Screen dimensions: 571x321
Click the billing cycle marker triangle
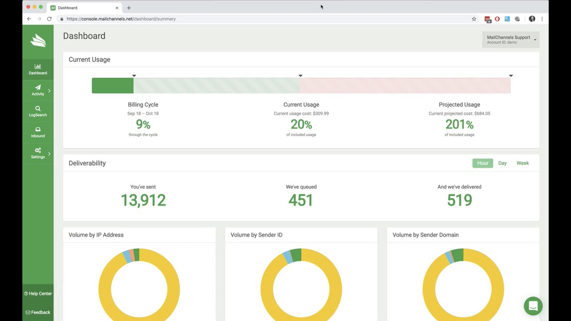(134, 76)
